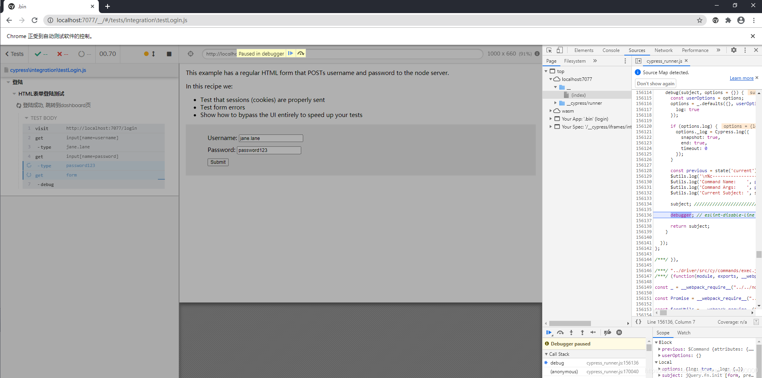Viewport: 762px width, 378px height.
Task: Step into next function call
Action: click(571, 333)
